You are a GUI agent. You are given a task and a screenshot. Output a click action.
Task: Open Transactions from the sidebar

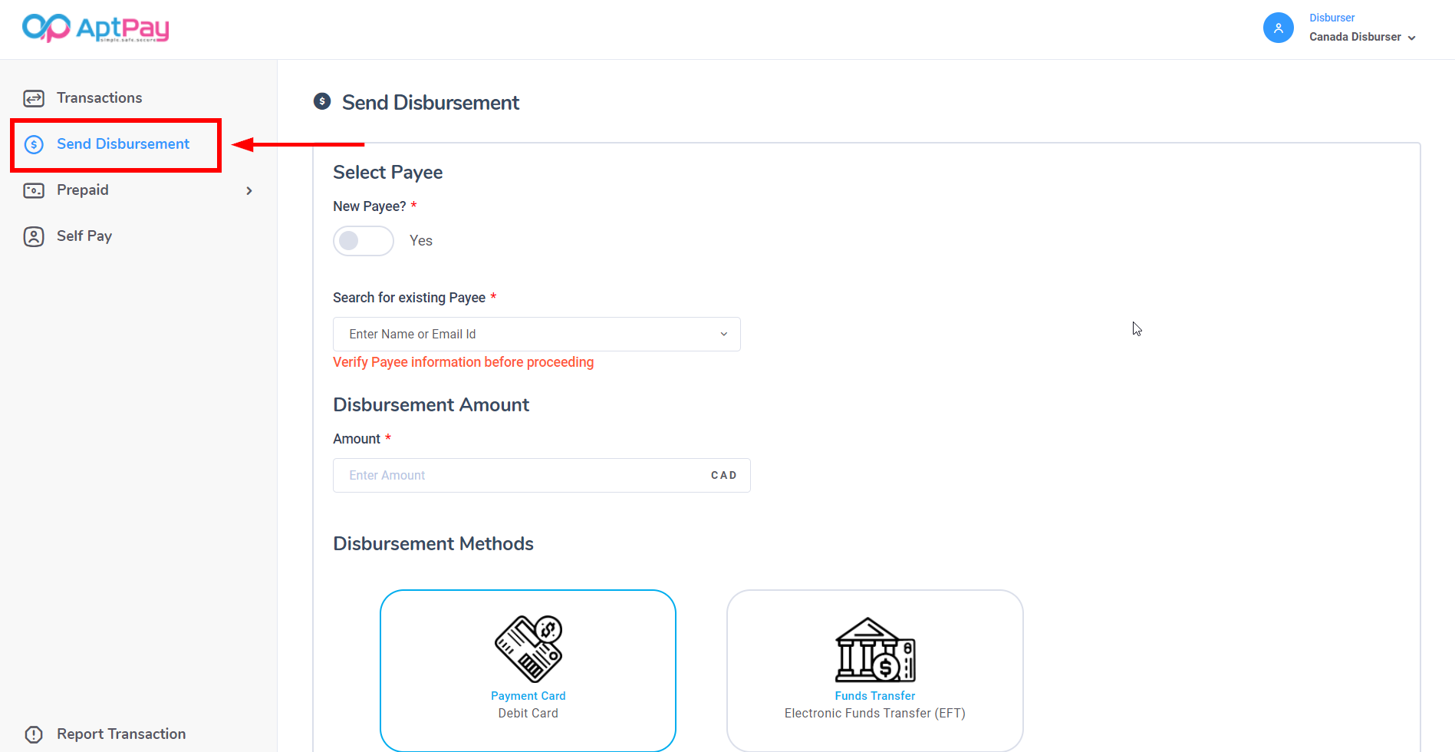[x=99, y=98]
